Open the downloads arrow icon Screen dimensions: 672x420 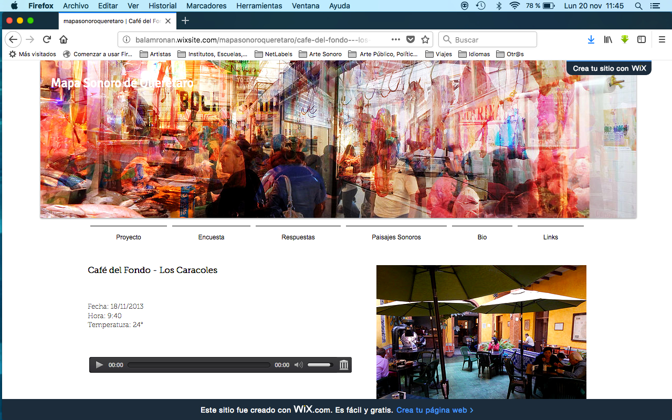(591, 39)
